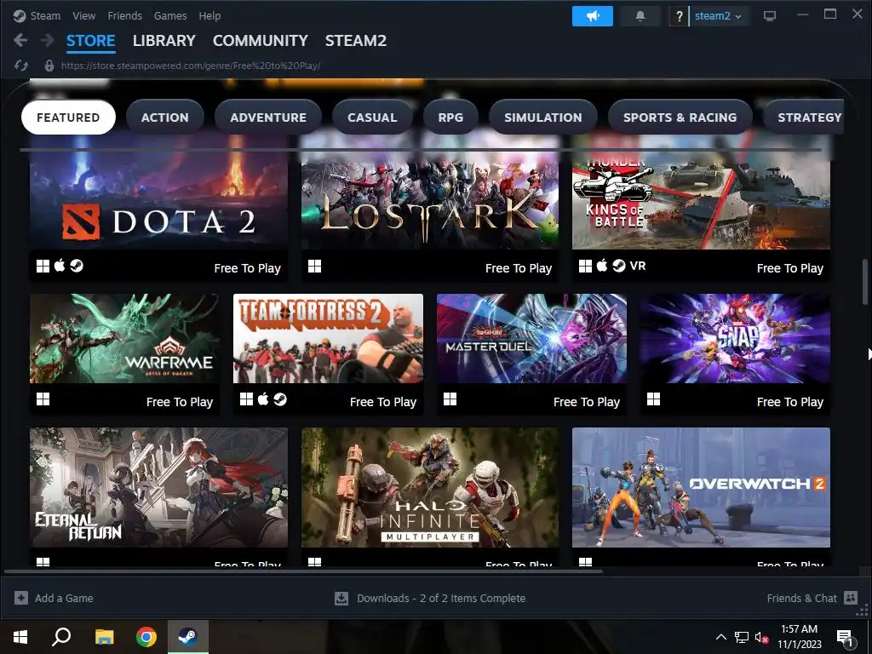Launch File Explorer from the taskbar
Screen dimensions: 872x654
coord(104,637)
